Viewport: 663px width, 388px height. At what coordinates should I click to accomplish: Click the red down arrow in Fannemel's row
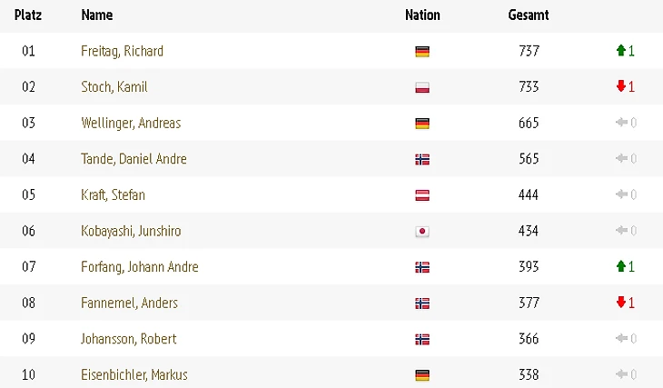coord(621,303)
